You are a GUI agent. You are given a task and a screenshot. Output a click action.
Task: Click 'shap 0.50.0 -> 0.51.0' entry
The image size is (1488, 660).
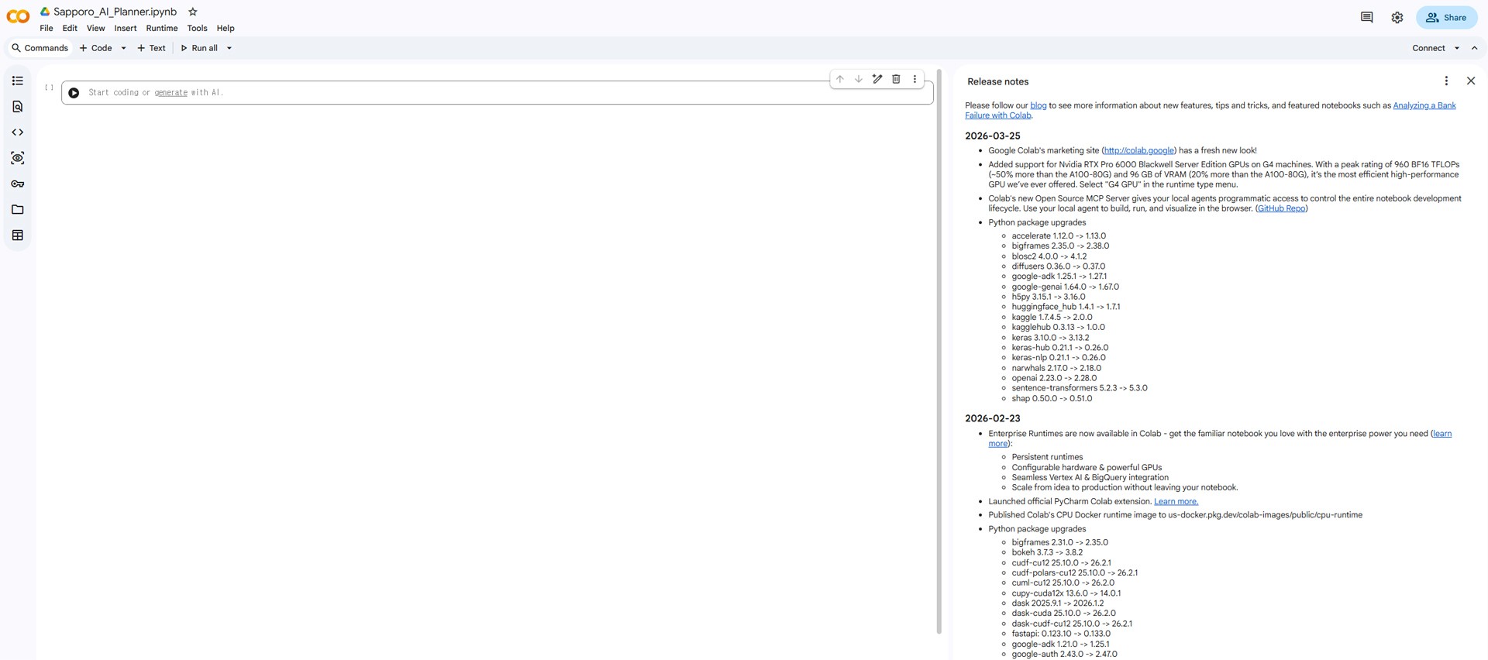click(x=1052, y=398)
